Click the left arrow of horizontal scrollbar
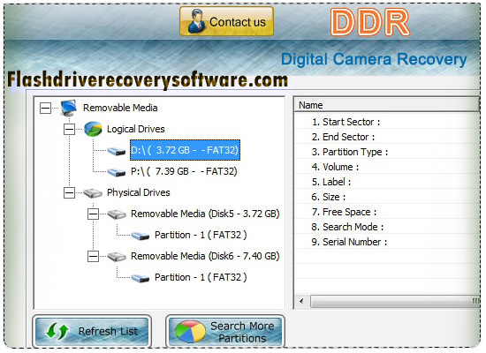The image size is (486, 353). (x=301, y=301)
